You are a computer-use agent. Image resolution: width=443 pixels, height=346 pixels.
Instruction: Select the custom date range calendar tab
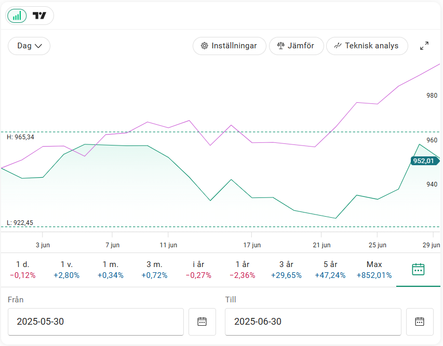tap(418, 270)
